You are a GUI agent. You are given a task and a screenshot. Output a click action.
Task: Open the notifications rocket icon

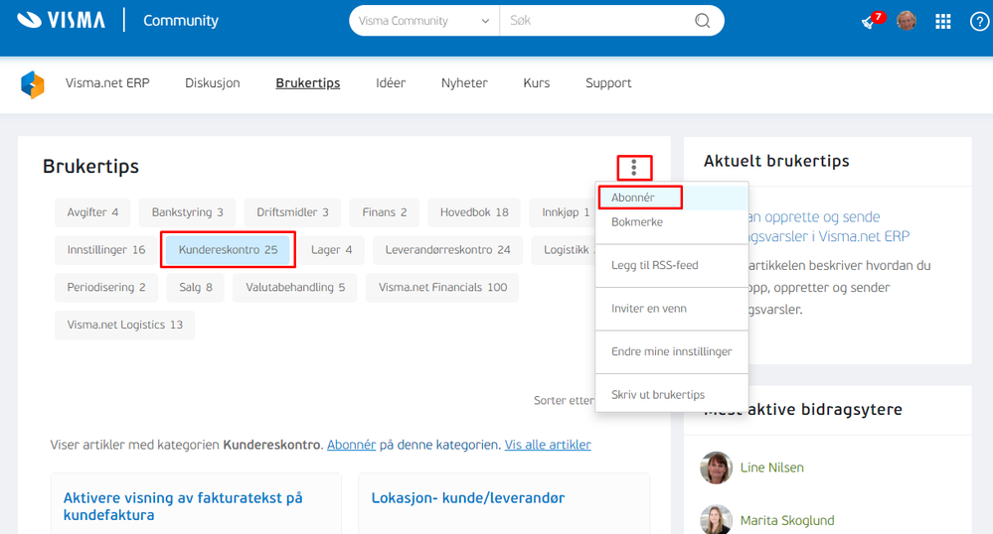tap(870, 22)
